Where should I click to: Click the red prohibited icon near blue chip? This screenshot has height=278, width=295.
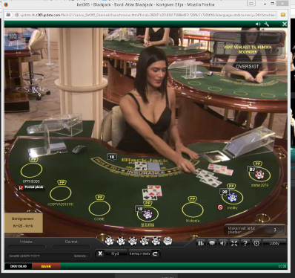220,207
